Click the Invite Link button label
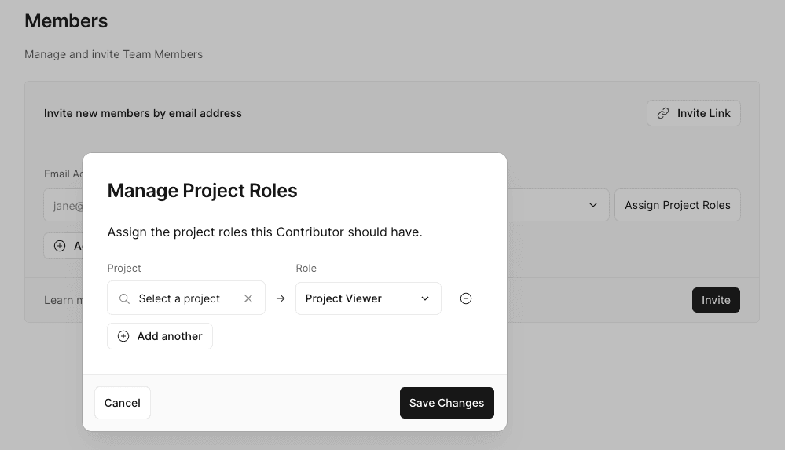 tap(704, 113)
